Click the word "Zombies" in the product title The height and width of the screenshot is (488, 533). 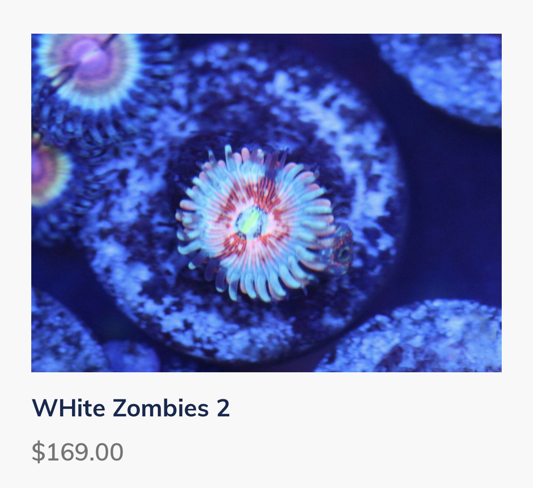161,408
